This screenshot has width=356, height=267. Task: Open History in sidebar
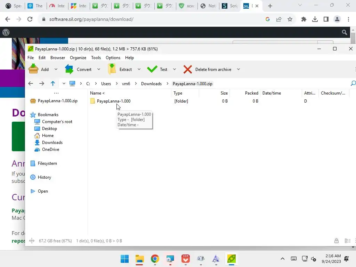tap(44, 177)
